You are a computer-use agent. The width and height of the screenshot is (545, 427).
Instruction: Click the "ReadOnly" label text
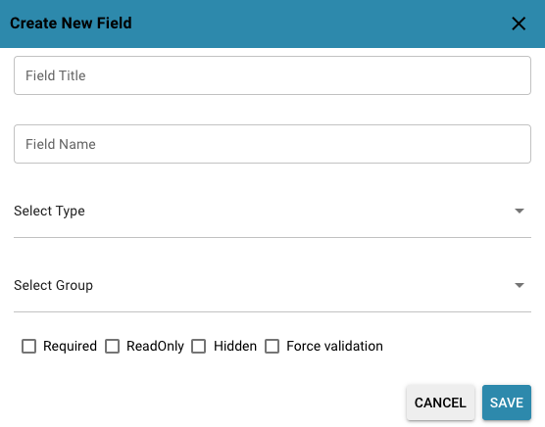pyautogui.click(x=155, y=346)
